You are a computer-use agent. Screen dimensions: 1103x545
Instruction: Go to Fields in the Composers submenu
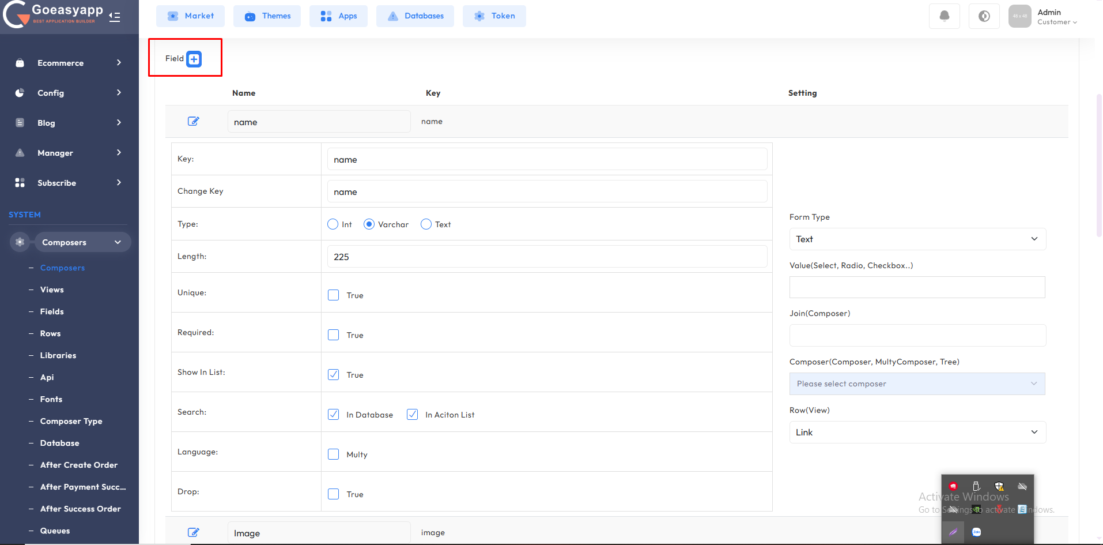tap(52, 311)
